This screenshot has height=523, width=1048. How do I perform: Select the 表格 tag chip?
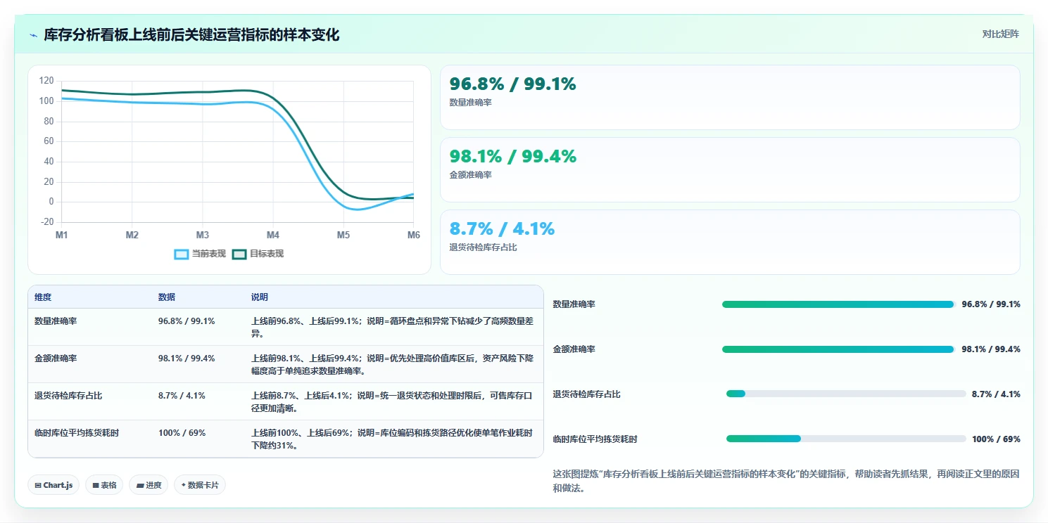click(x=104, y=485)
